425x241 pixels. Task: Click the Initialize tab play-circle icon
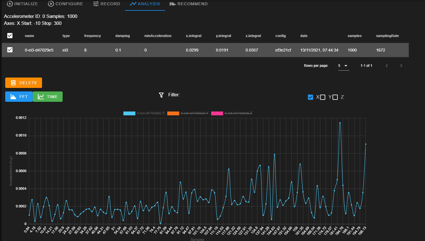tap(10, 4)
